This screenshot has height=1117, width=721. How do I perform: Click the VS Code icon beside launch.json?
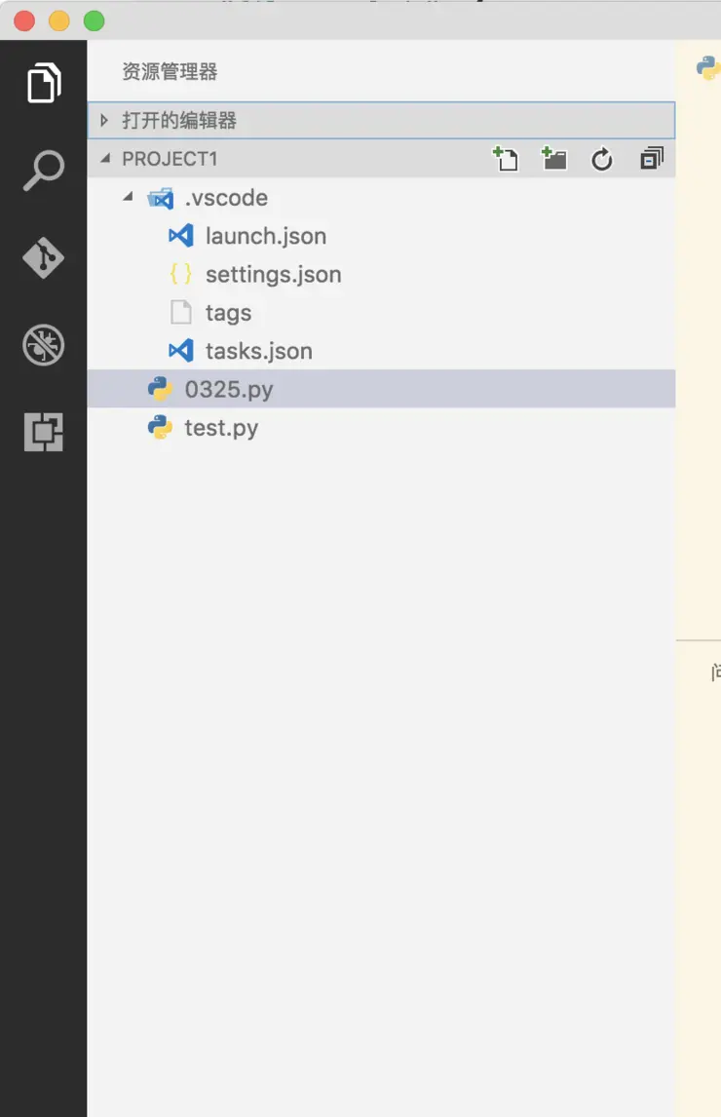(181, 236)
